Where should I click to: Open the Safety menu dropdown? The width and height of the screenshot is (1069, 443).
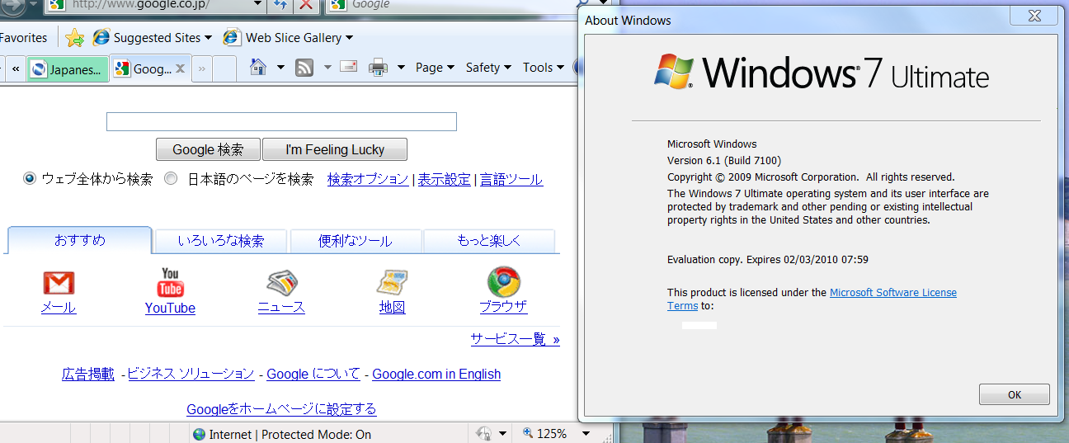[488, 68]
